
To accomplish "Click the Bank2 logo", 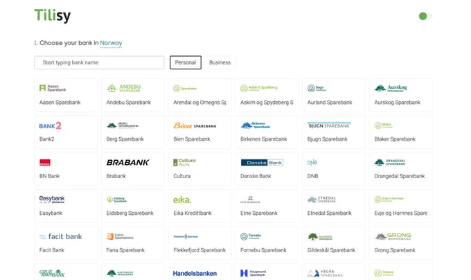I will [x=50, y=125].
